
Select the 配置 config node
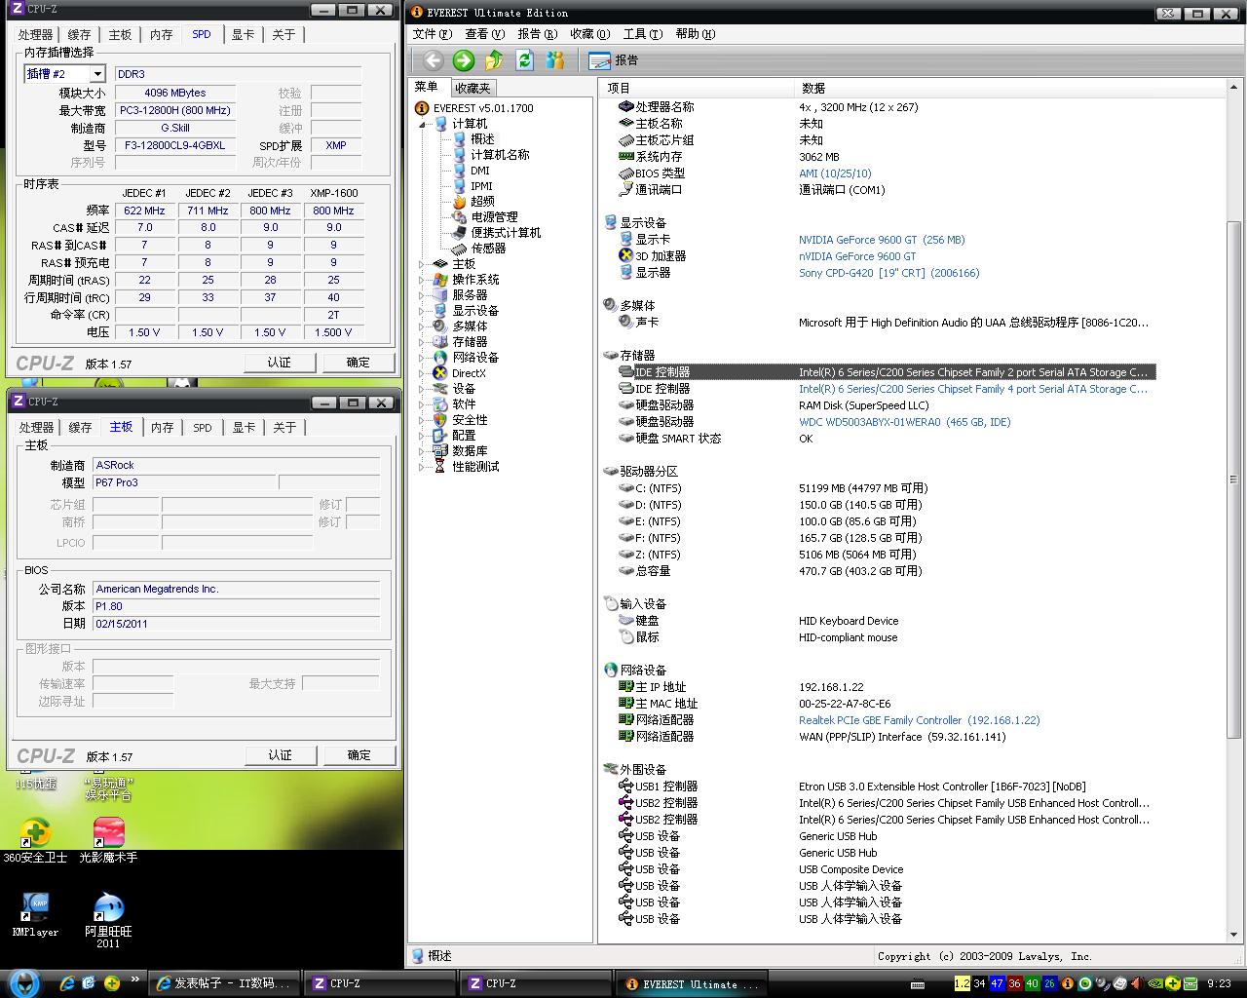[455, 436]
